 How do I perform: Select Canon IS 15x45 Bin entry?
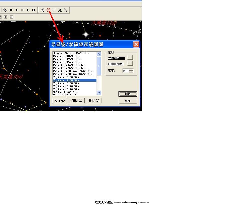75,62
